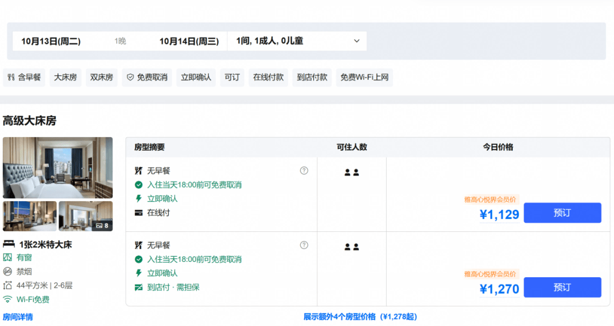Click the help icon for the ¥1,270 rate
Screen dimensions: 614x326
[304, 245]
